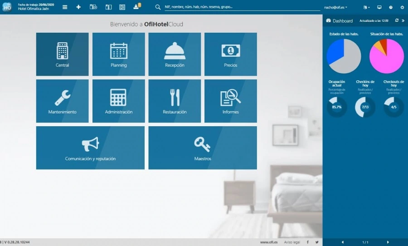The image size is (408, 246).
Task: Open the Recepción bell tile
Action: tap(175, 54)
